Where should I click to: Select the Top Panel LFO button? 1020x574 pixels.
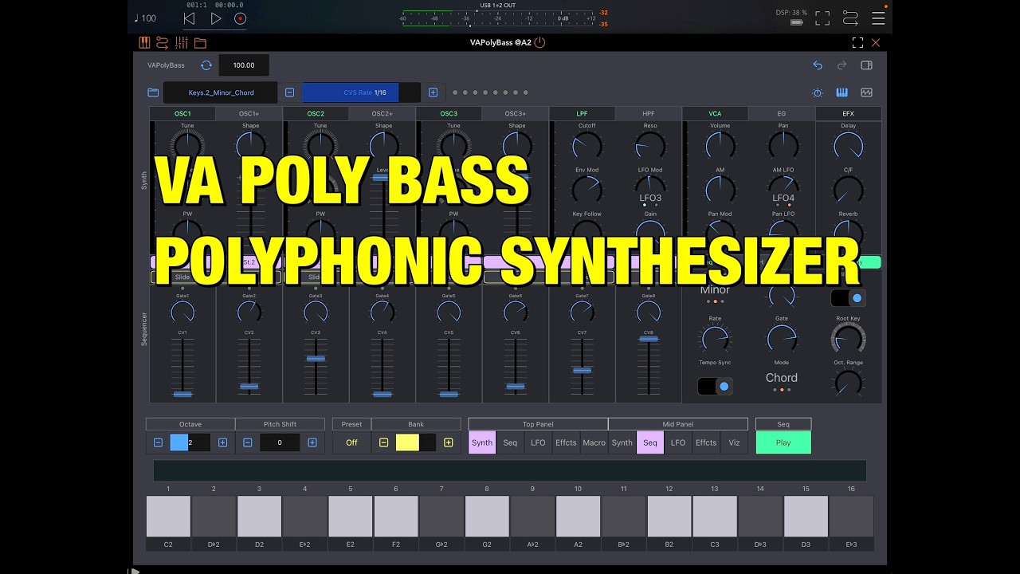click(538, 442)
